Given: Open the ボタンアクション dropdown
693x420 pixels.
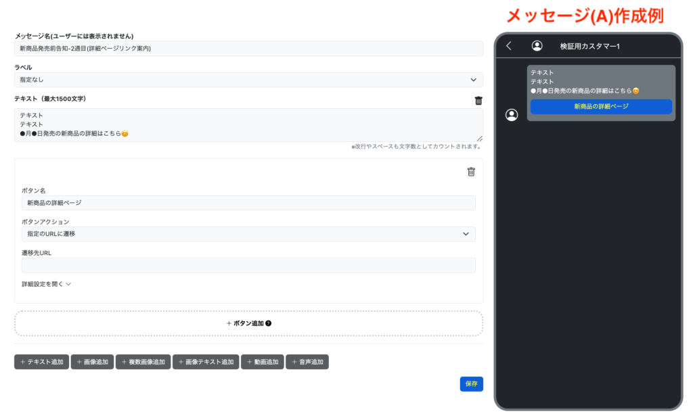Looking at the screenshot, I should tap(248, 234).
